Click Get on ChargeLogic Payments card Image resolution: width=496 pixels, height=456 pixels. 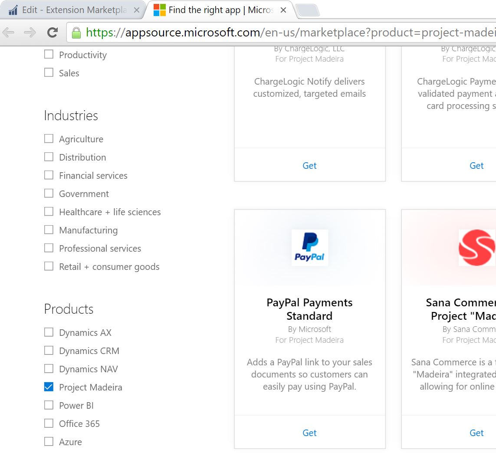point(476,166)
